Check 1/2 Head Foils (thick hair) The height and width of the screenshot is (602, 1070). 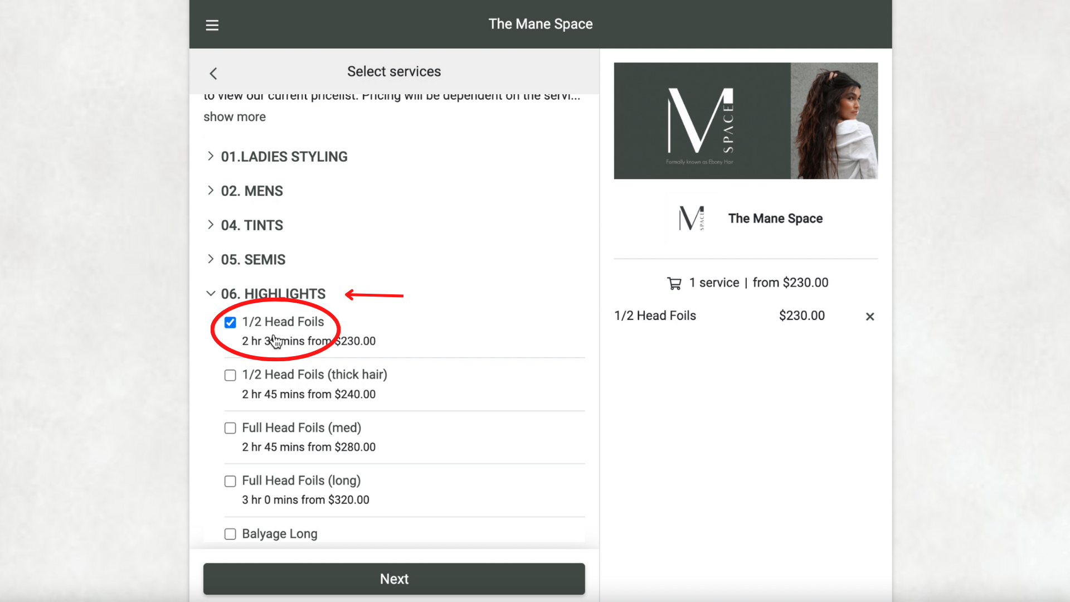(x=230, y=375)
